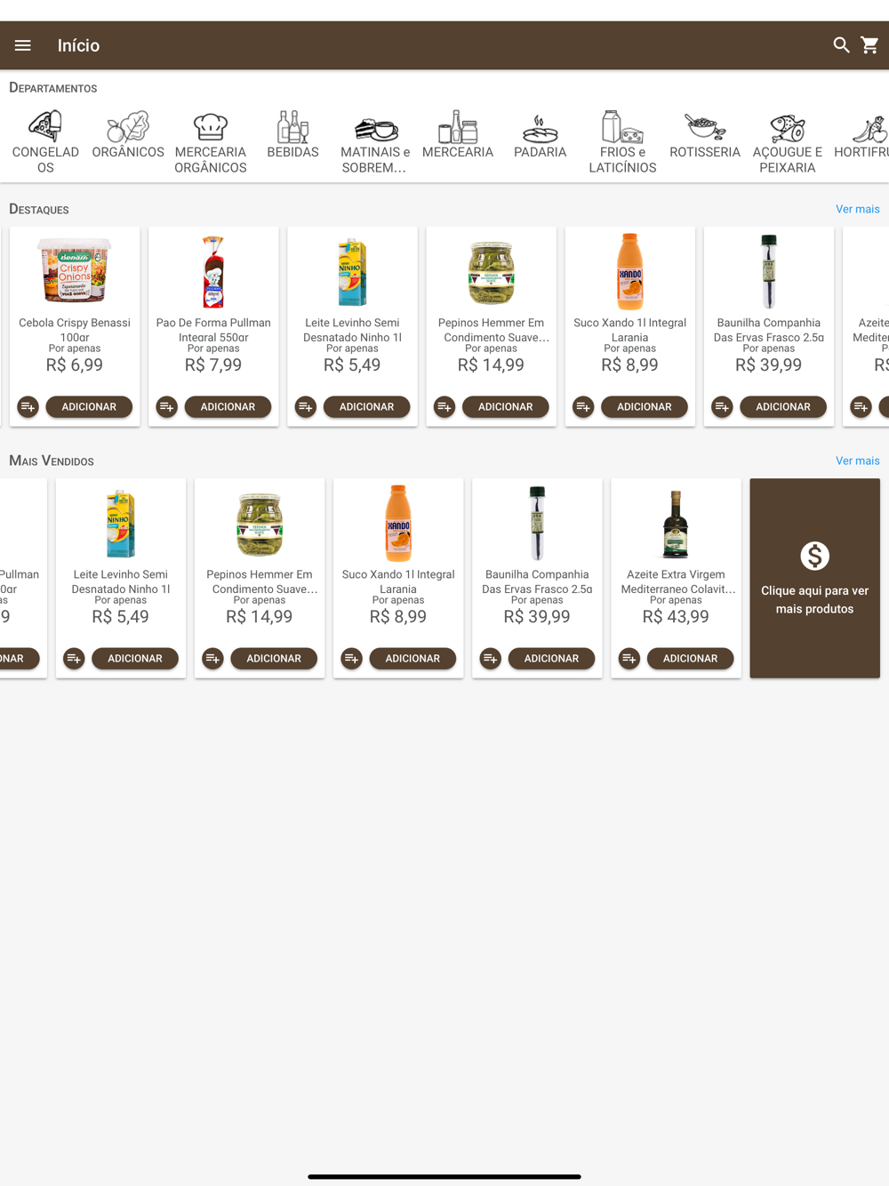
Task: Open the Mercearia Orgânicos department
Action: coord(211,142)
